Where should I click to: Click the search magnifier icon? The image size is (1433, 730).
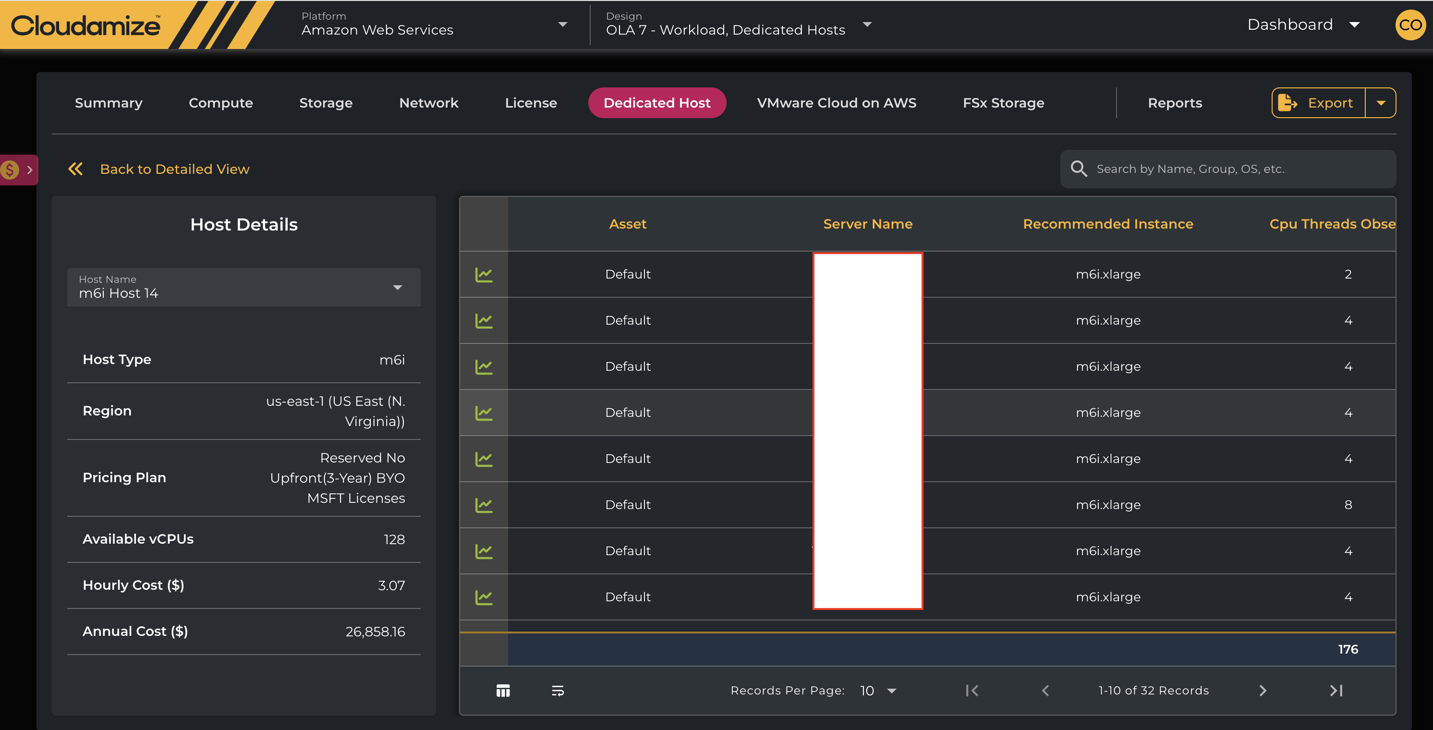(1079, 169)
